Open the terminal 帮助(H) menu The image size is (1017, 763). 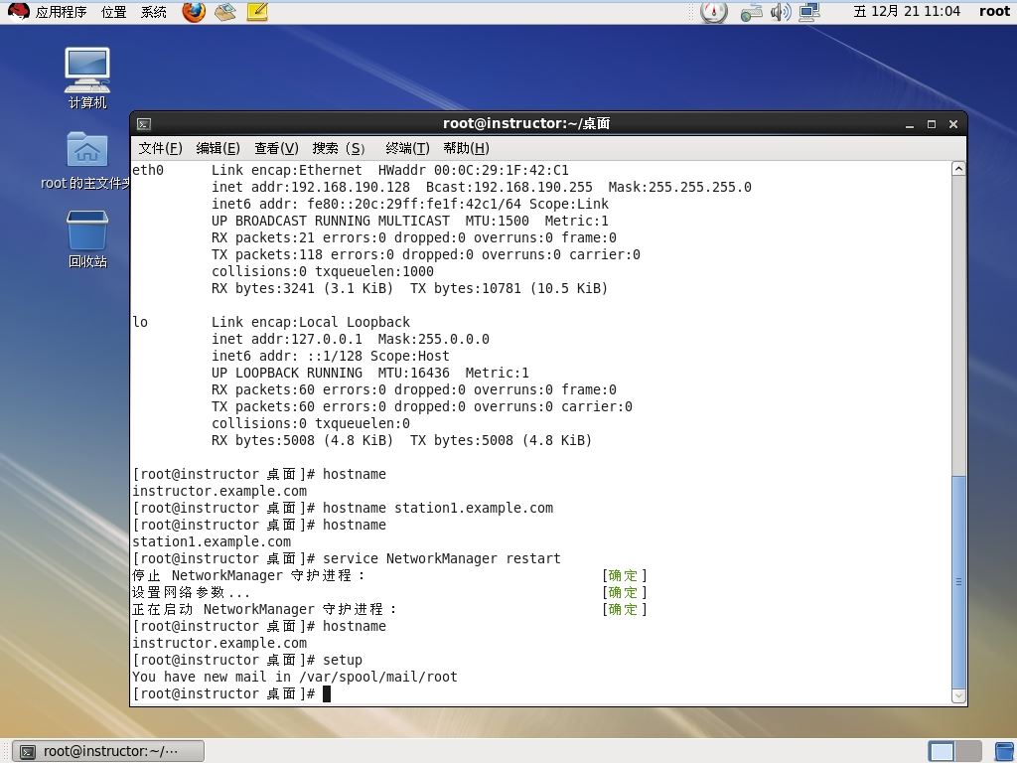click(x=467, y=148)
